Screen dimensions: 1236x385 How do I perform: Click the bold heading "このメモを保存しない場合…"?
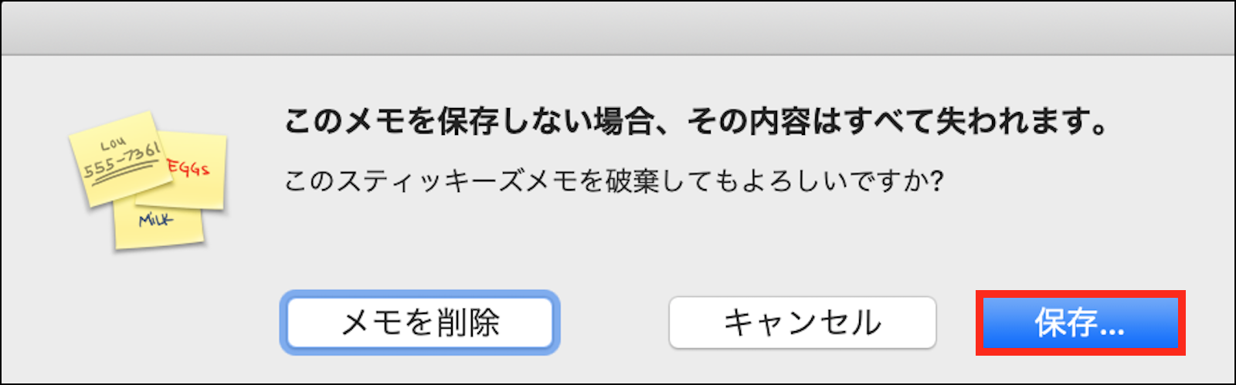tap(698, 121)
